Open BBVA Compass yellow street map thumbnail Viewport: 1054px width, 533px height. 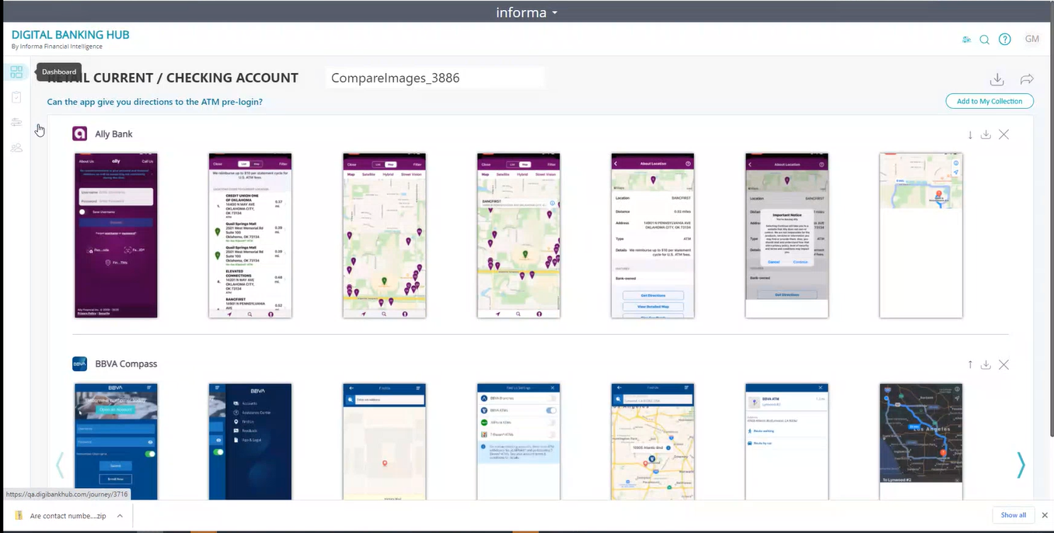[652, 441]
